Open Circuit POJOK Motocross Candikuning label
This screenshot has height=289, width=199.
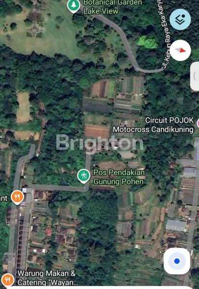[153, 125]
